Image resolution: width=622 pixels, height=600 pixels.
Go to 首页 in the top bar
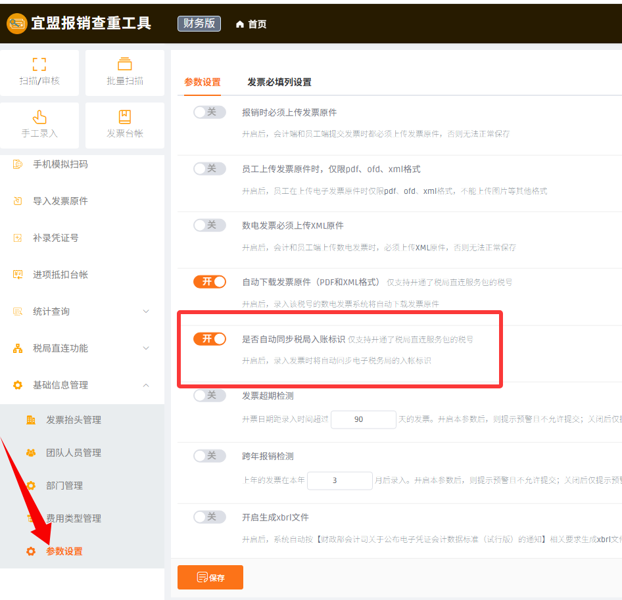point(251,24)
